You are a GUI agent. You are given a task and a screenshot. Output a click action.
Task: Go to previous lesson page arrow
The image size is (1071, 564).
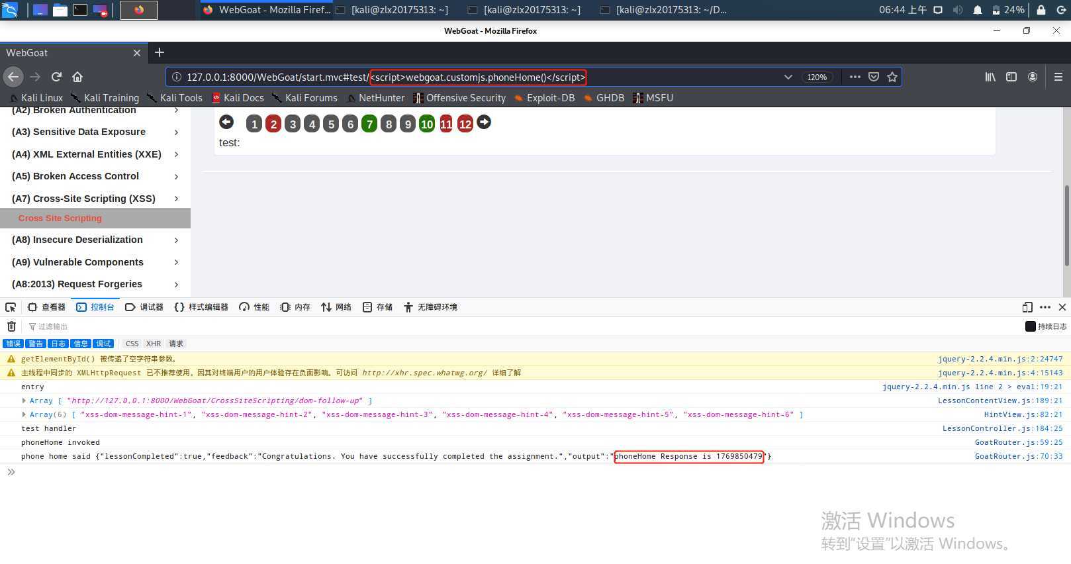point(226,122)
